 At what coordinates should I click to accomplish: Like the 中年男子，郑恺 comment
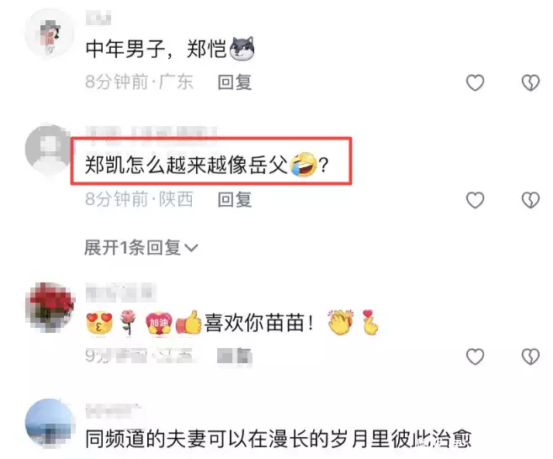pyautogui.click(x=475, y=83)
